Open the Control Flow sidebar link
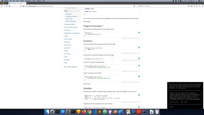 [x=69, y=19]
